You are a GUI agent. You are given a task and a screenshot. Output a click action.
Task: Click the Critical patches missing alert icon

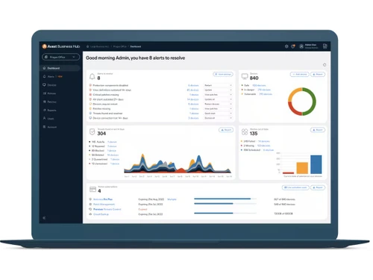90,95
